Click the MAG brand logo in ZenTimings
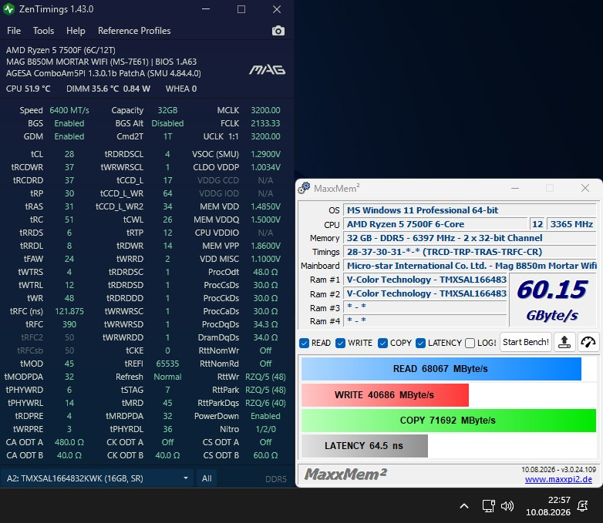 click(267, 69)
